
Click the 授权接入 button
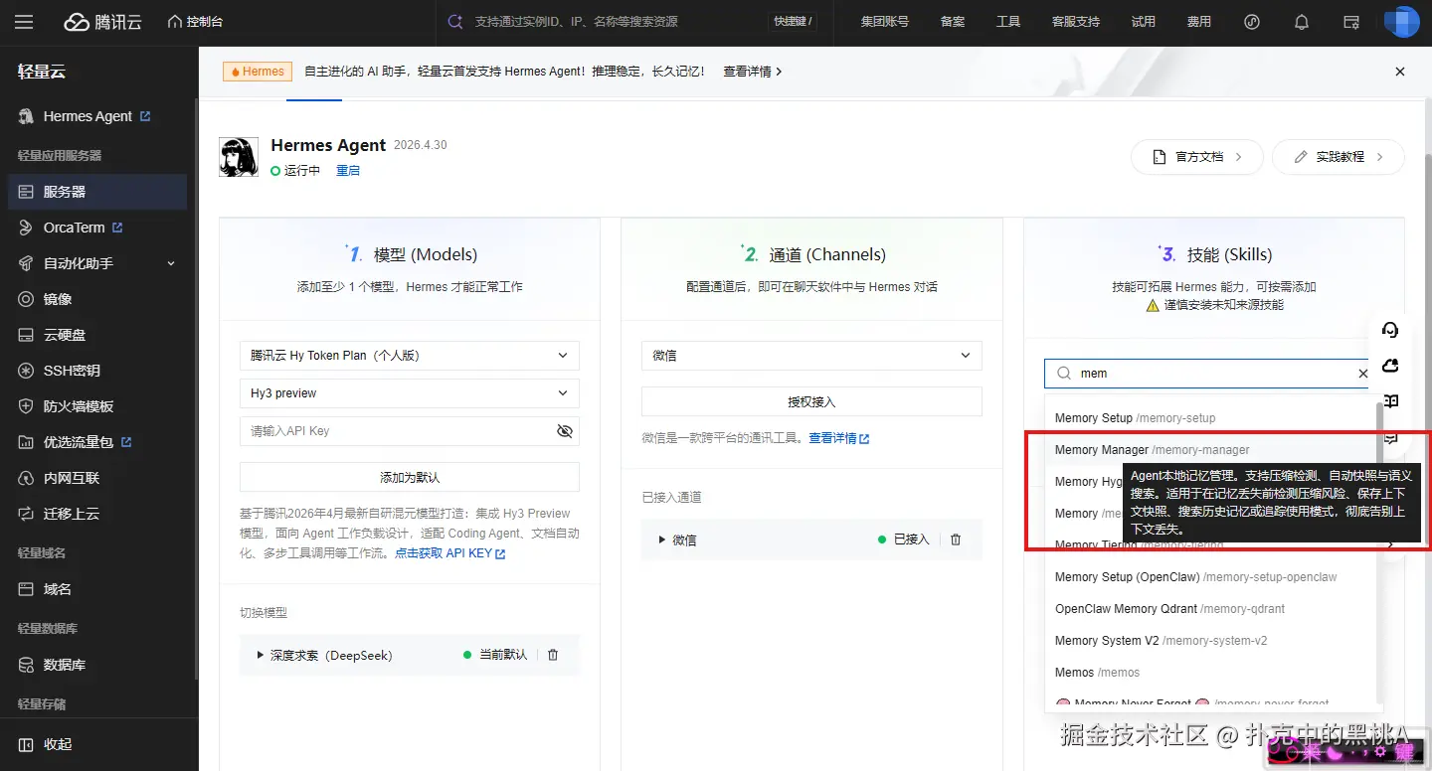click(x=811, y=402)
